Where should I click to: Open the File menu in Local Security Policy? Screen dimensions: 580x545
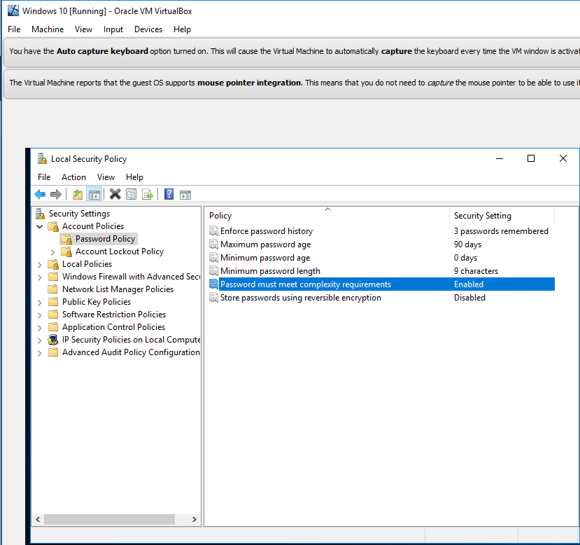44,177
